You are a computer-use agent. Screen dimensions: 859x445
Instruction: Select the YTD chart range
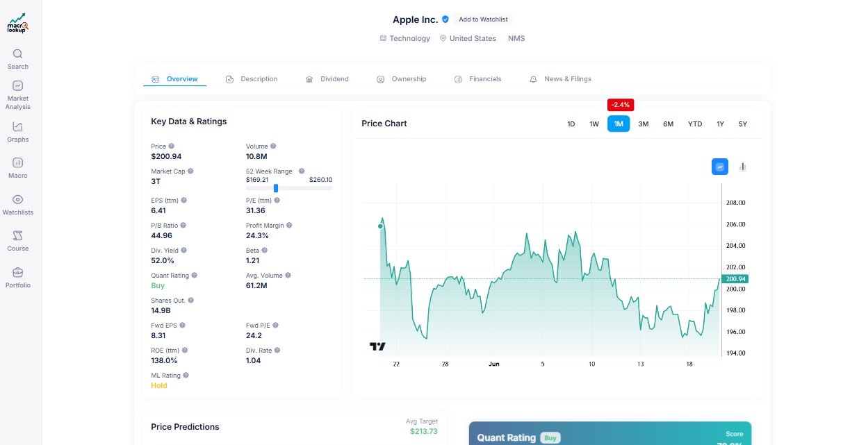[695, 124]
